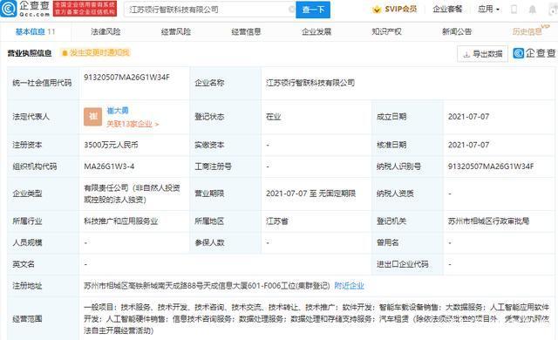Screen dimensions: 558x340
Task: Click the search box with company name
Action: pyautogui.click(x=210, y=10)
